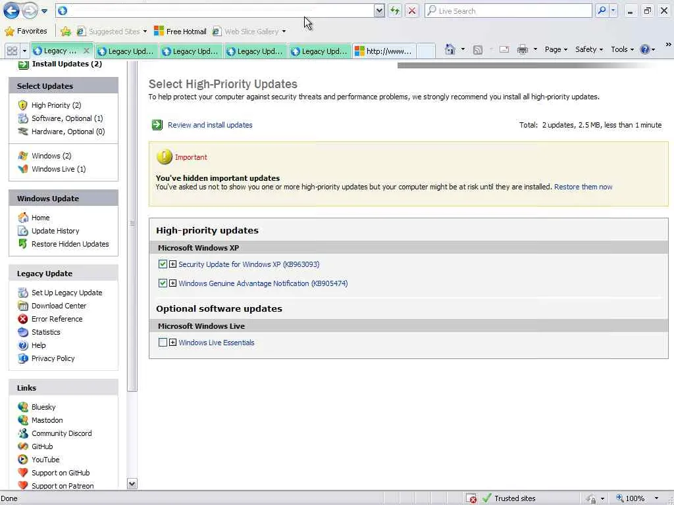Open the recent pages dropdown arrow
This screenshot has width=674, height=505.
[x=44, y=11]
